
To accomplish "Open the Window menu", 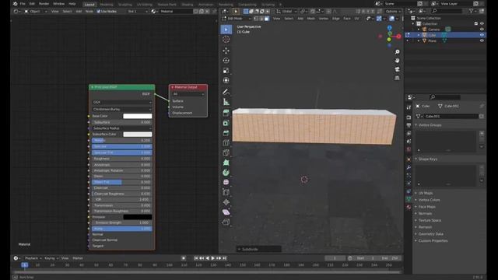I will [x=58, y=4].
